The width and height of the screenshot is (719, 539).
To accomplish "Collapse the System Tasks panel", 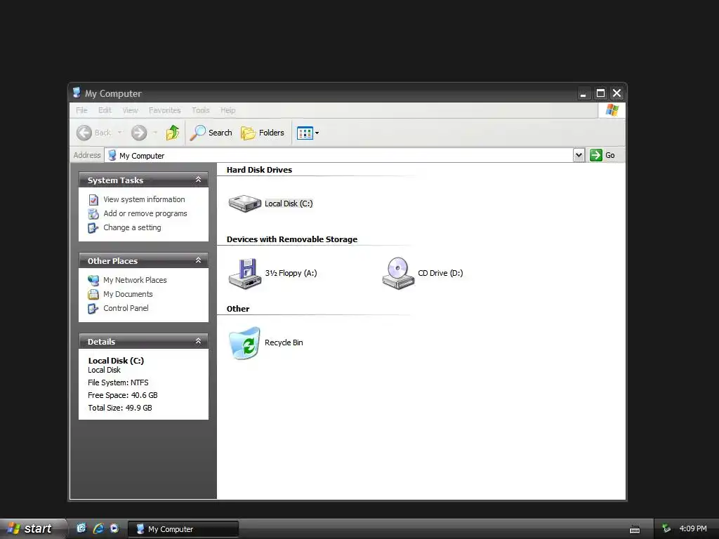I will [x=198, y=180].
